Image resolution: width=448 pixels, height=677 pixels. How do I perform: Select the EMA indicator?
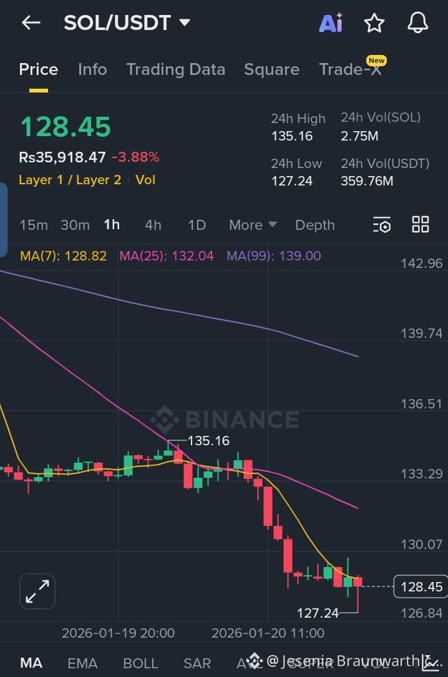82,663
